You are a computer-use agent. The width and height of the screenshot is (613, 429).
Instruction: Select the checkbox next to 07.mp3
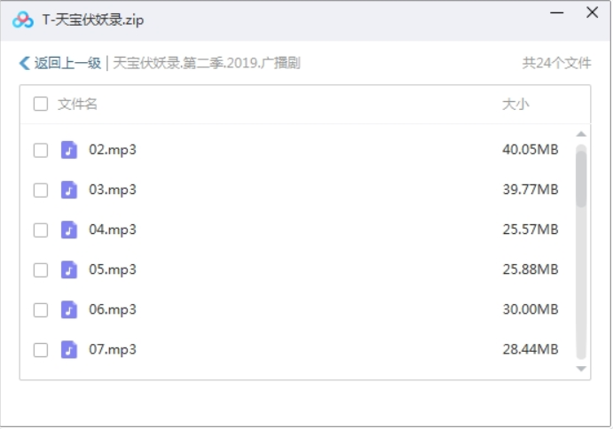tap(41, 350)
